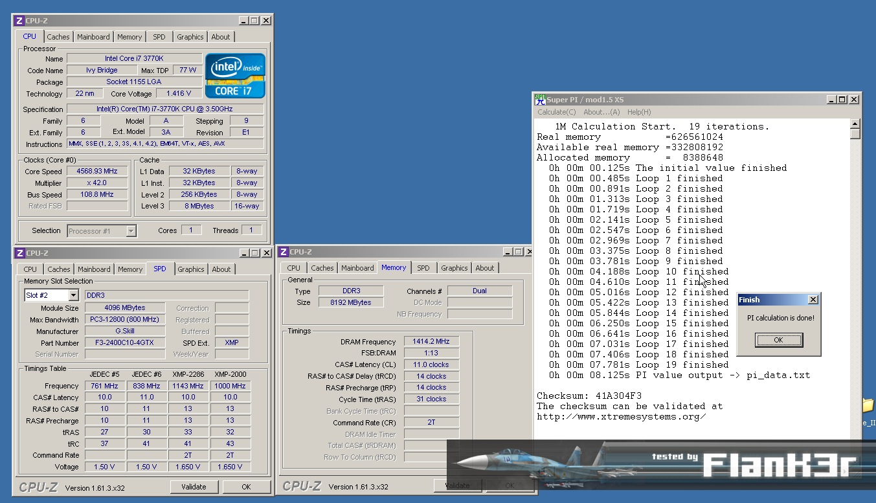Click the Core Voltage 1.416 V field
876x503 pixels.
pyautogui.click(x=179, y=94)
